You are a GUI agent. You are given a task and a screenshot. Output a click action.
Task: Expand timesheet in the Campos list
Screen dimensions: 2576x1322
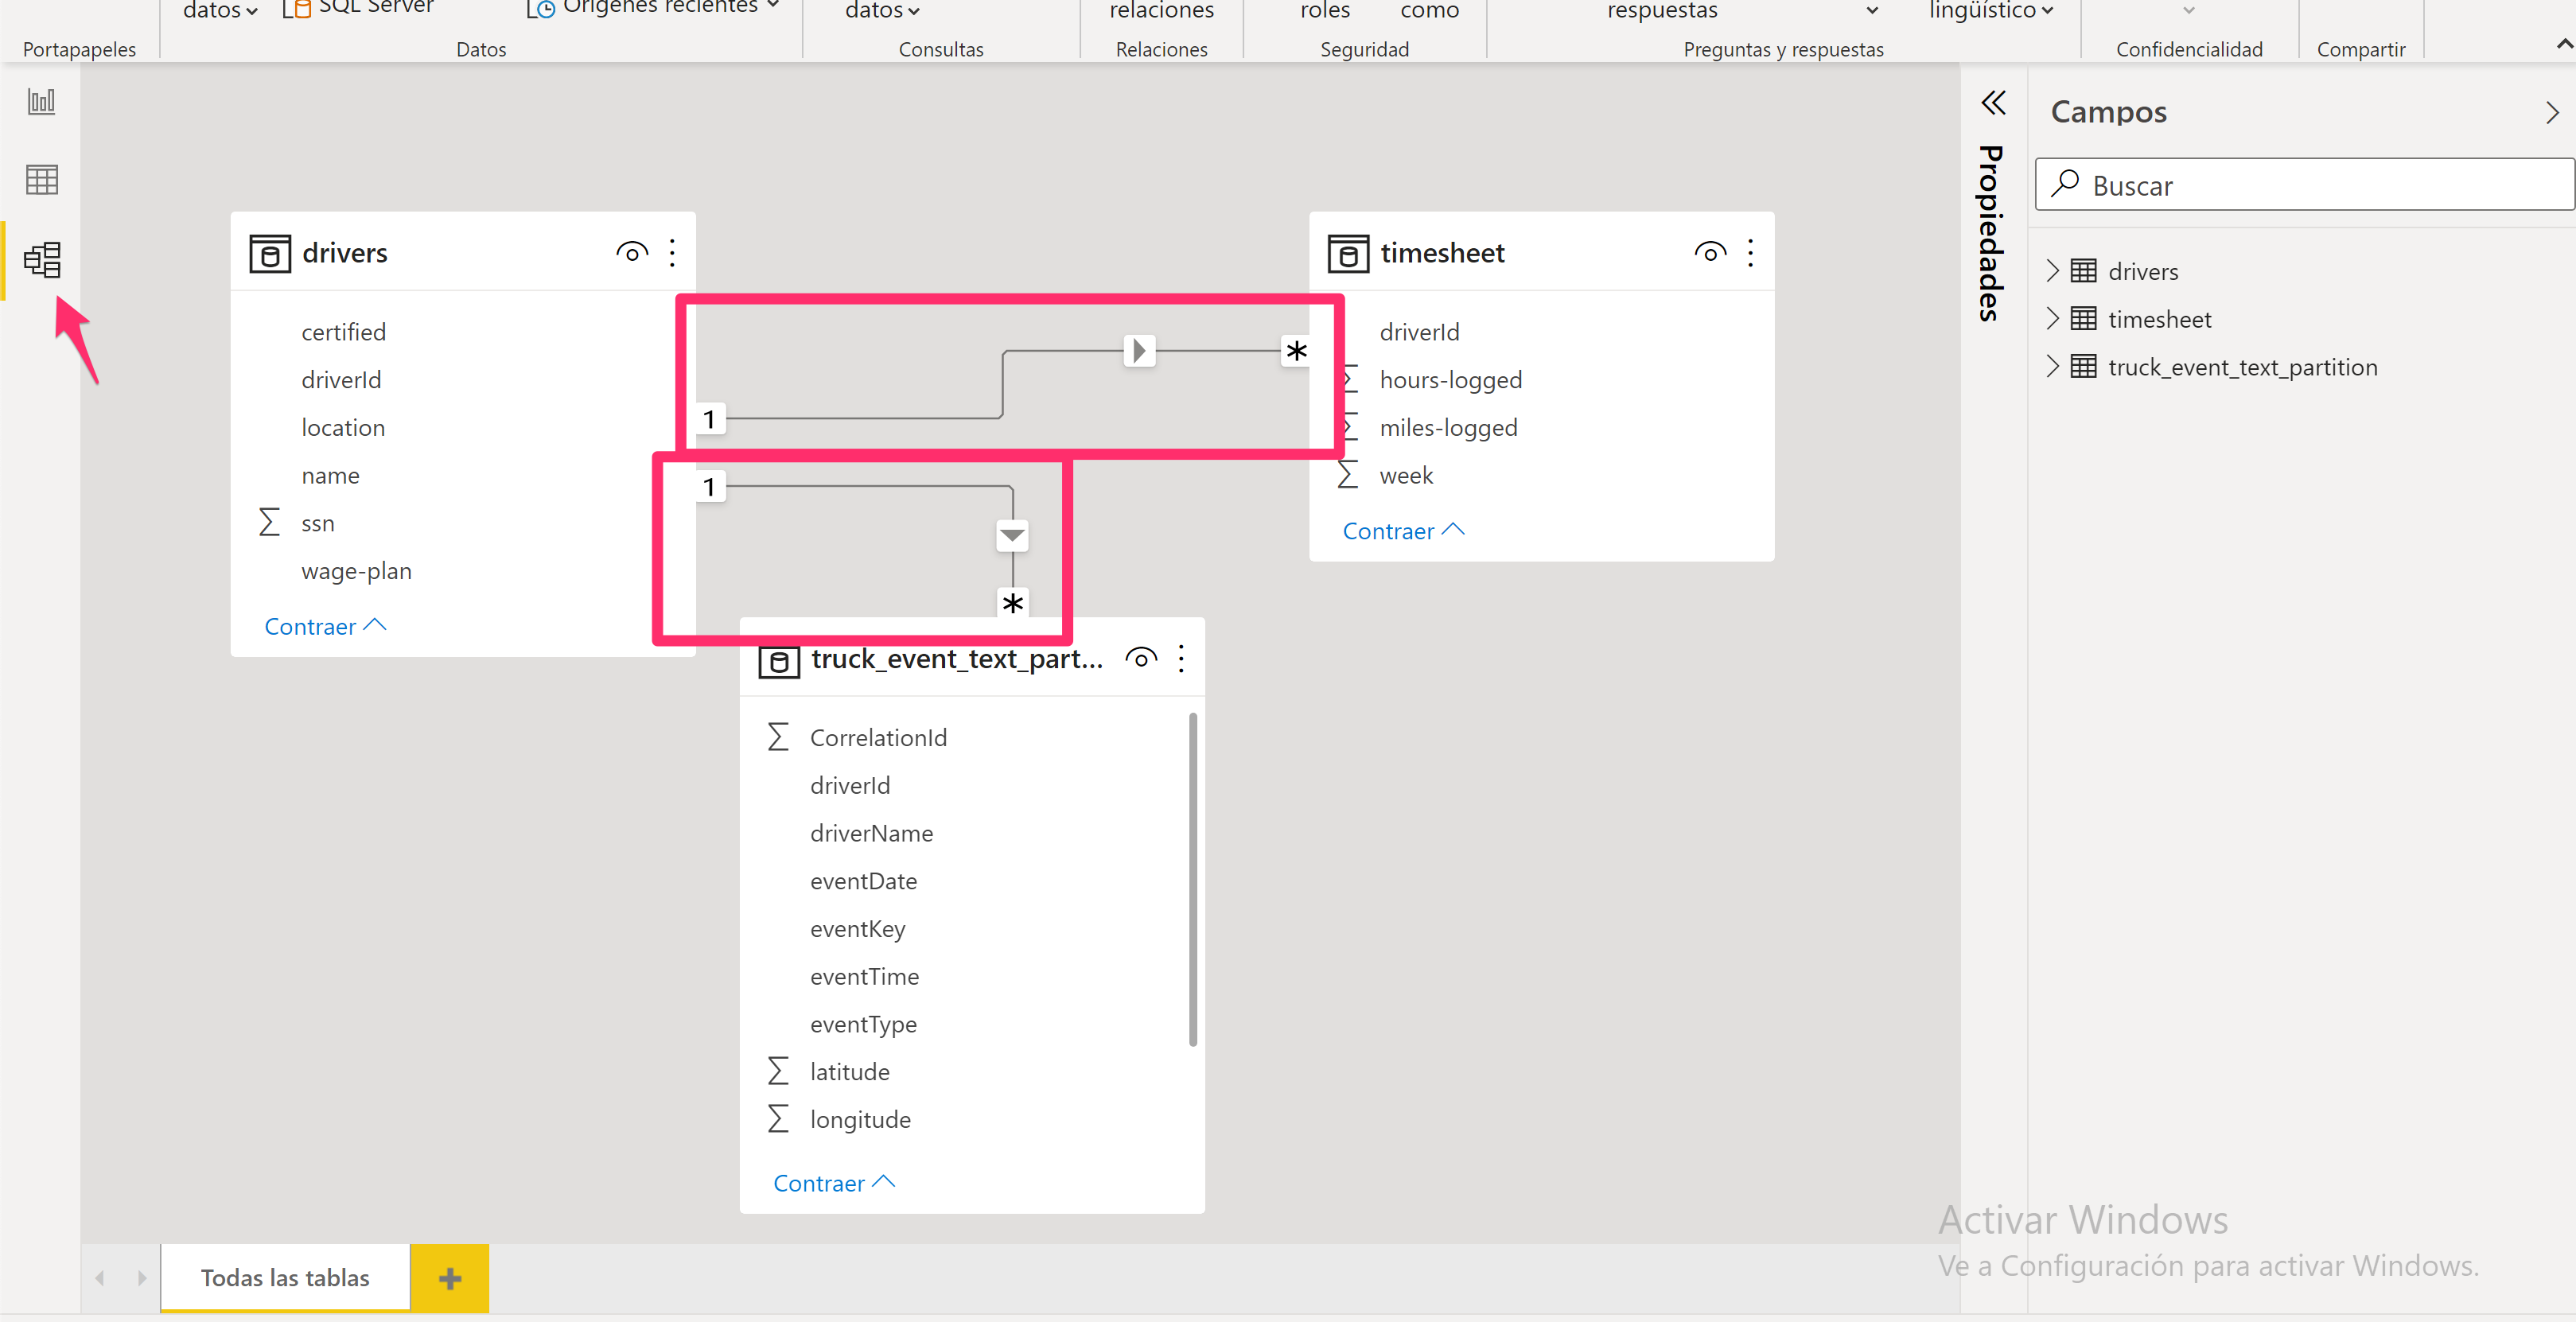[2052, 319]
